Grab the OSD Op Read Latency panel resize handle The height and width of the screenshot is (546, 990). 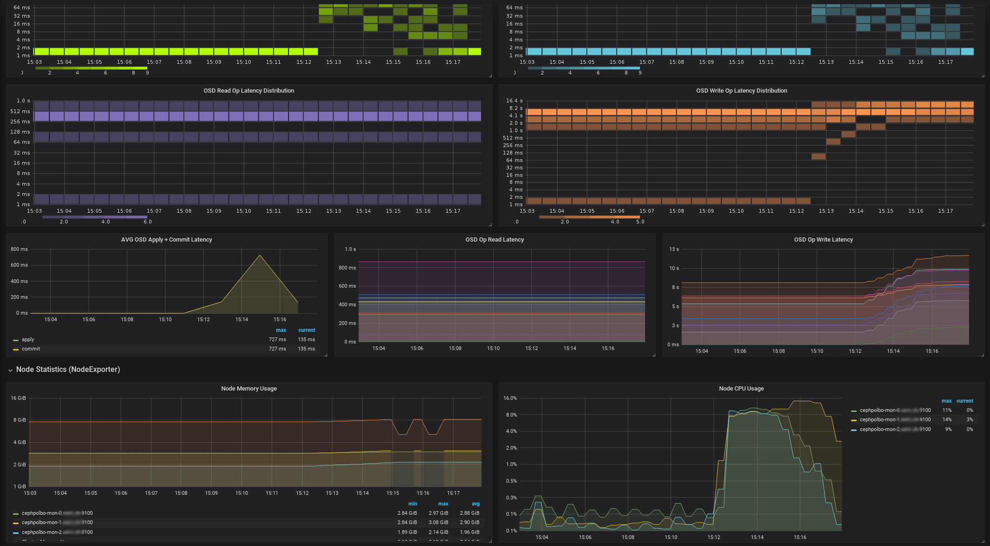click(654, 355)
